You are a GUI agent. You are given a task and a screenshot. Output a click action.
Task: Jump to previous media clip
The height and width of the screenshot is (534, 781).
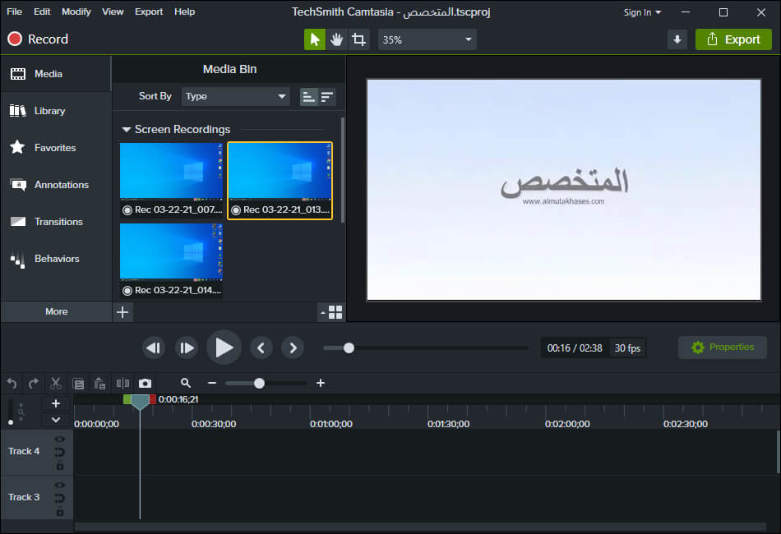261,348
